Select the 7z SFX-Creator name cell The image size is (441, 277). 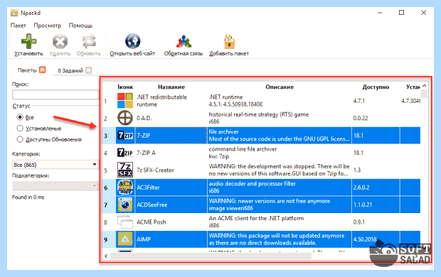pos(171,170)
